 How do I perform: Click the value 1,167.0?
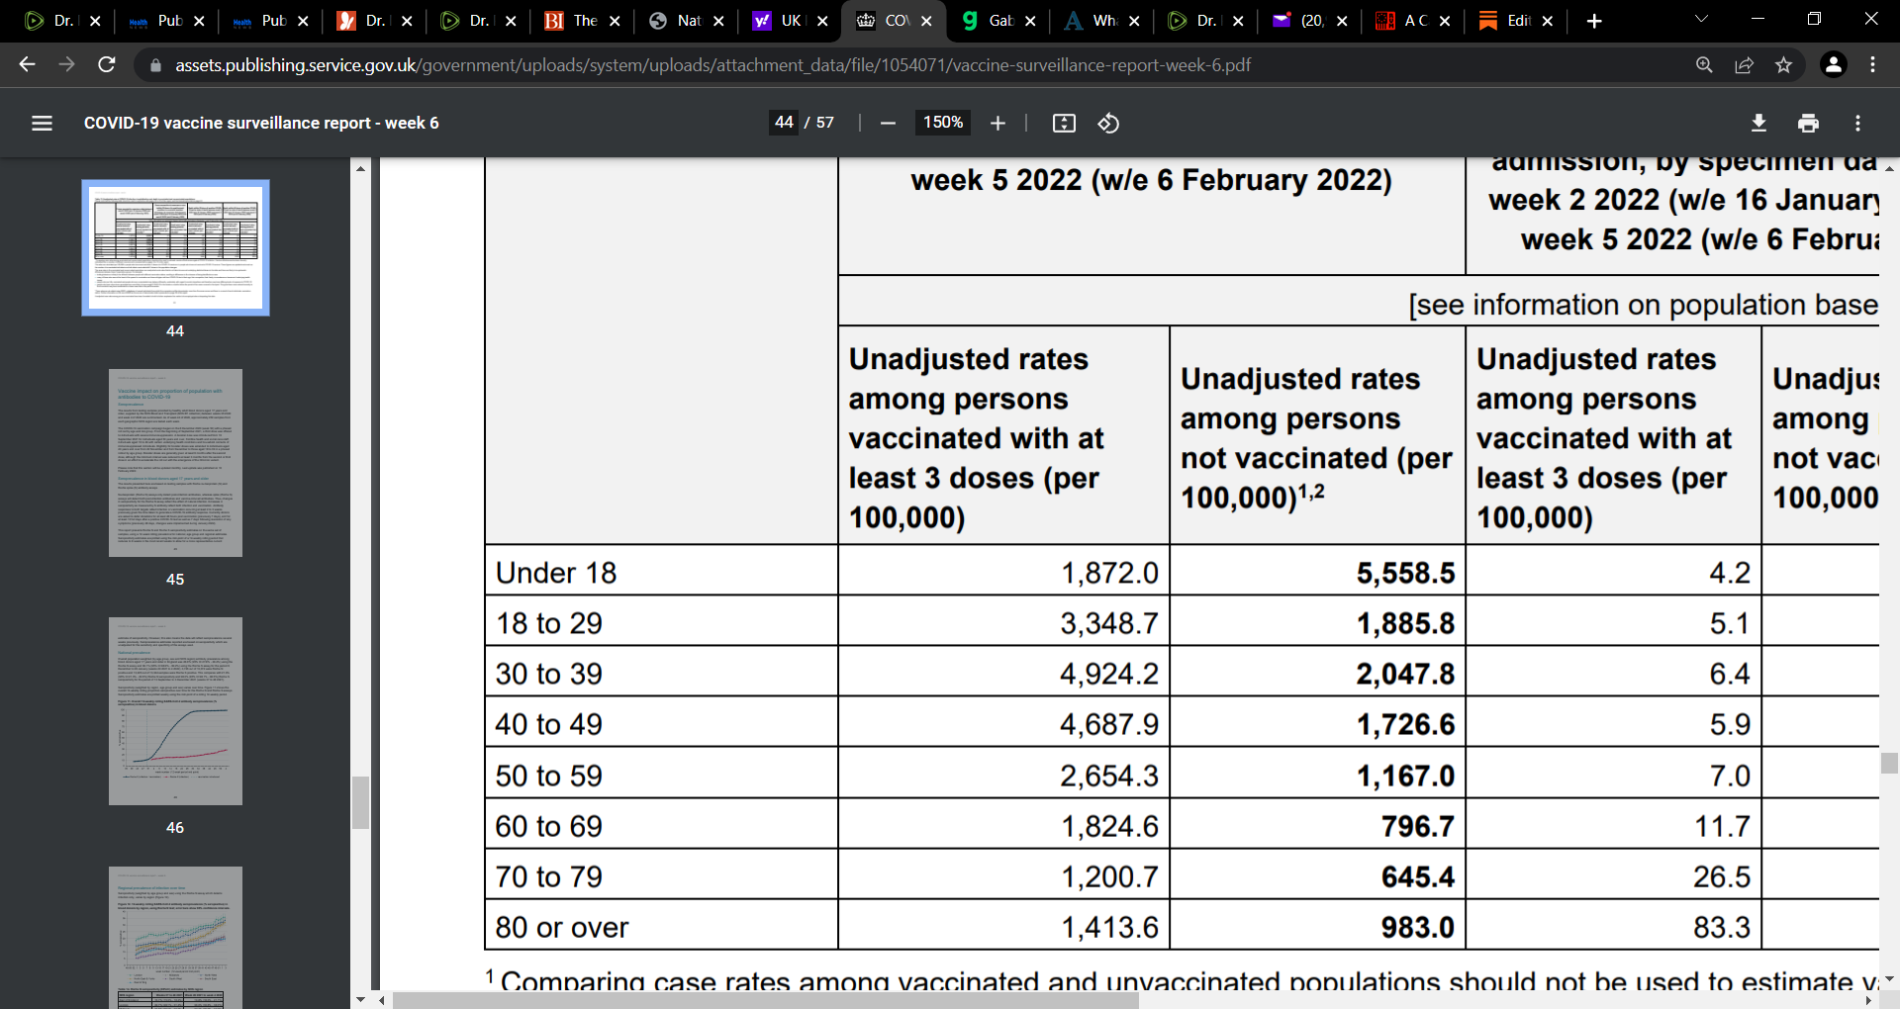(x=1405, y=776)
